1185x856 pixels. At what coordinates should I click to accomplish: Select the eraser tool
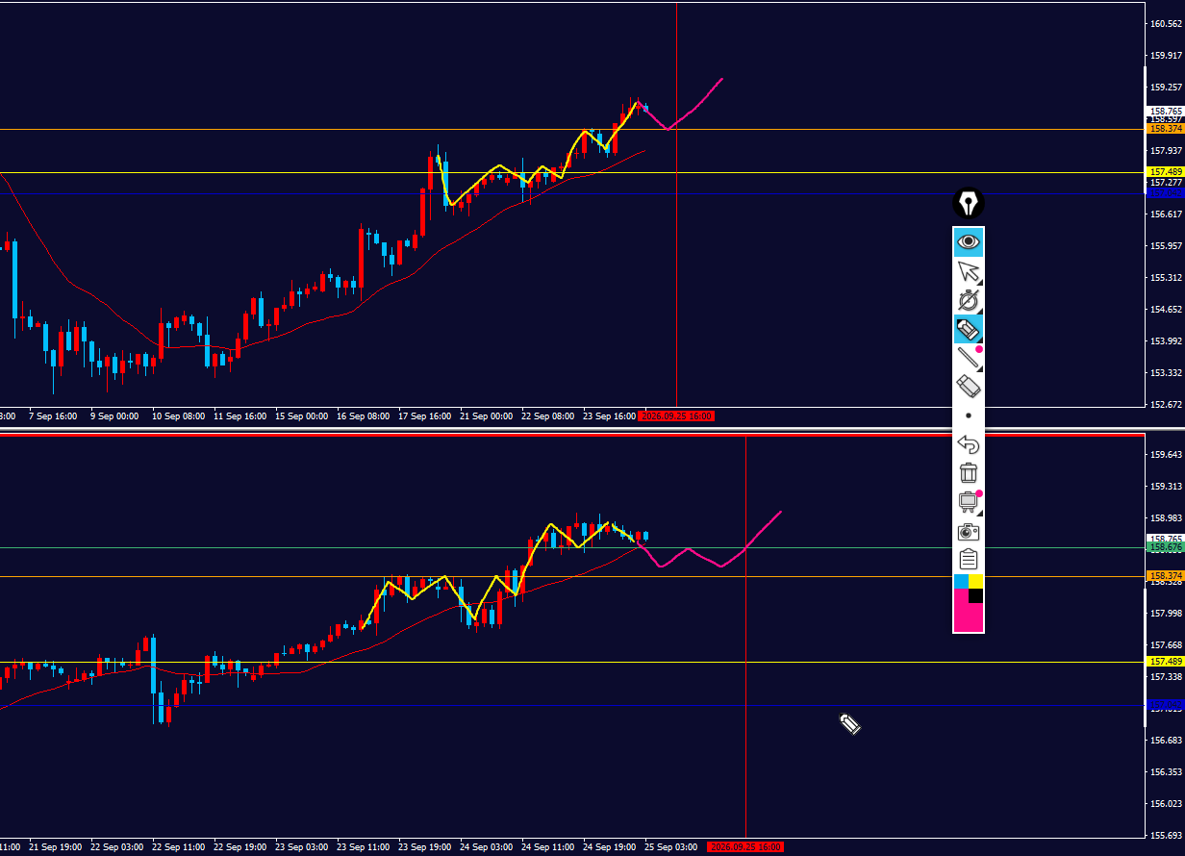(x=969, y=387)
